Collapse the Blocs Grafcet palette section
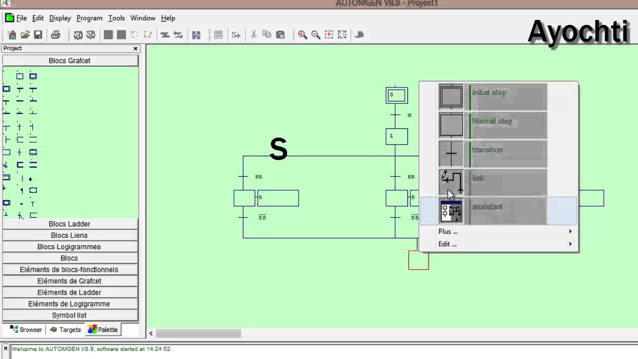This screenshot has width=638, height=359. tap(70, 60)
